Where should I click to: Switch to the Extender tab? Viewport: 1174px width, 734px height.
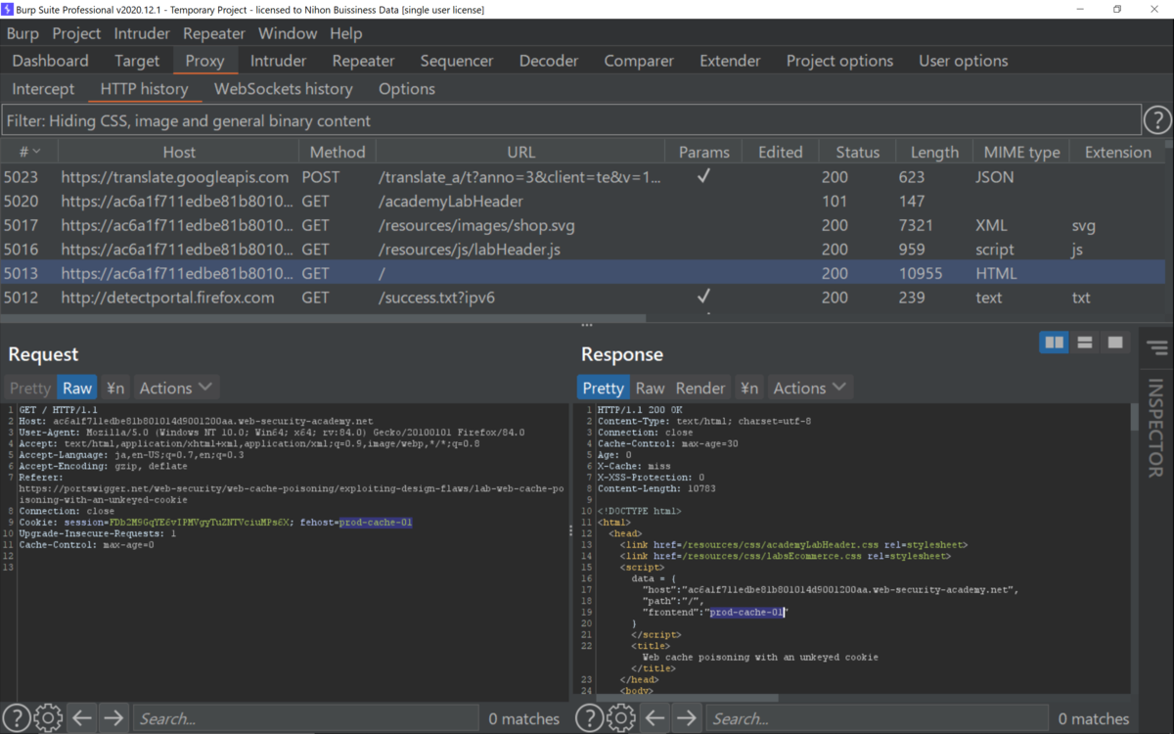click(730, 61)
